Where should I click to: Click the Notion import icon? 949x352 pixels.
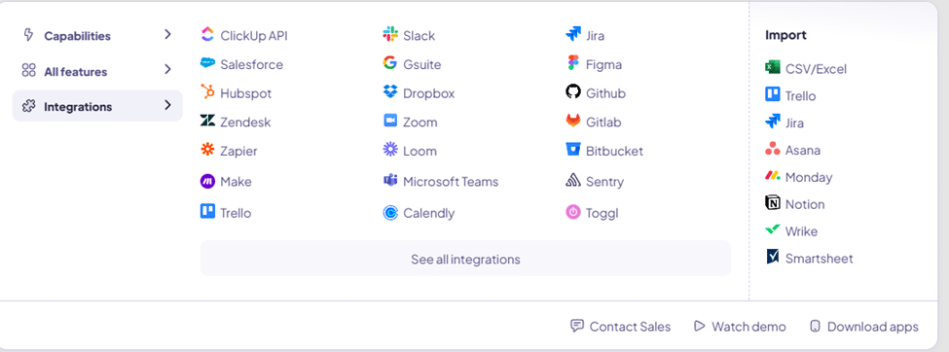[773, 203]
